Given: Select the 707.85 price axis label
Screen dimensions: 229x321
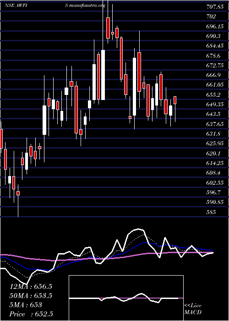Looking at the screenshot, I should coord(215,7).
